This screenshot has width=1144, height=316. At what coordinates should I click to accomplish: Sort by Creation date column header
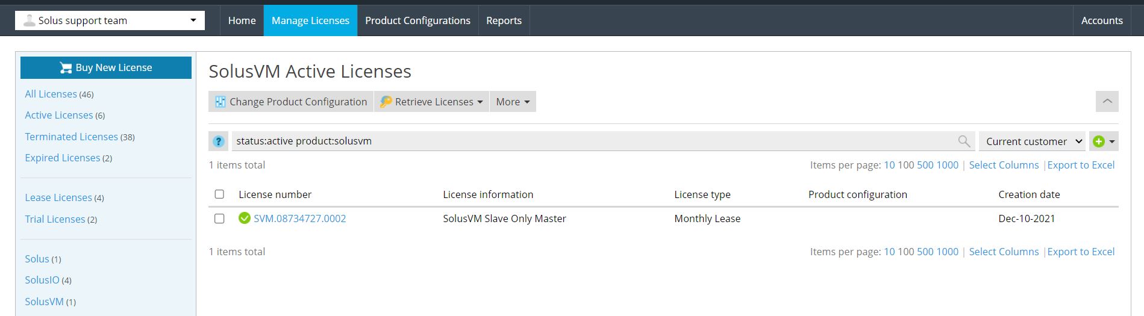tap(1029, 194)
